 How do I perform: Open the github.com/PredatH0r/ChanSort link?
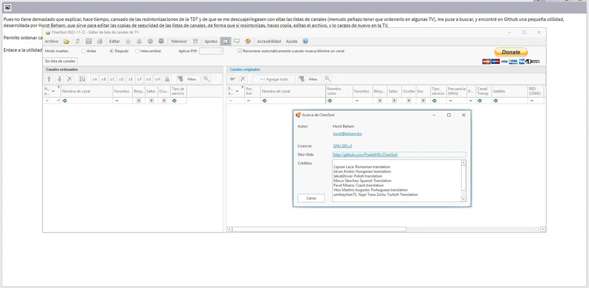pos(365,154)
